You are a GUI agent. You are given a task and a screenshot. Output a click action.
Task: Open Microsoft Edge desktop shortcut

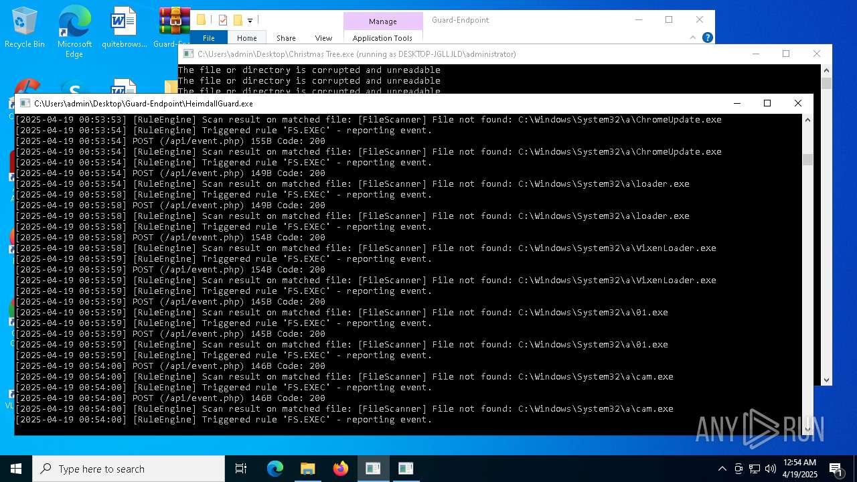click(x=74, y=31)
